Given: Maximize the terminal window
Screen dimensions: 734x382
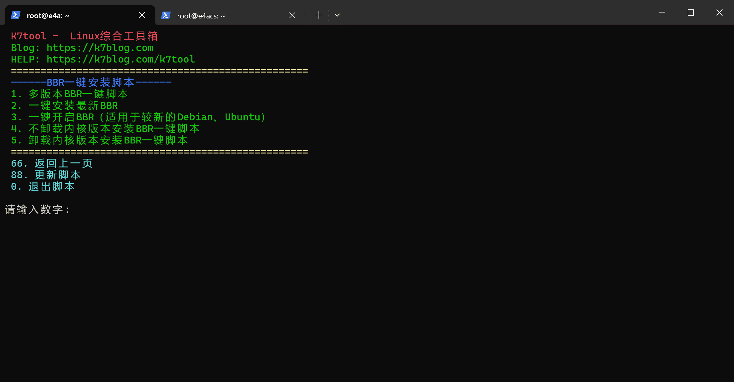Looking at the screenshot, I should click(691, 13).
